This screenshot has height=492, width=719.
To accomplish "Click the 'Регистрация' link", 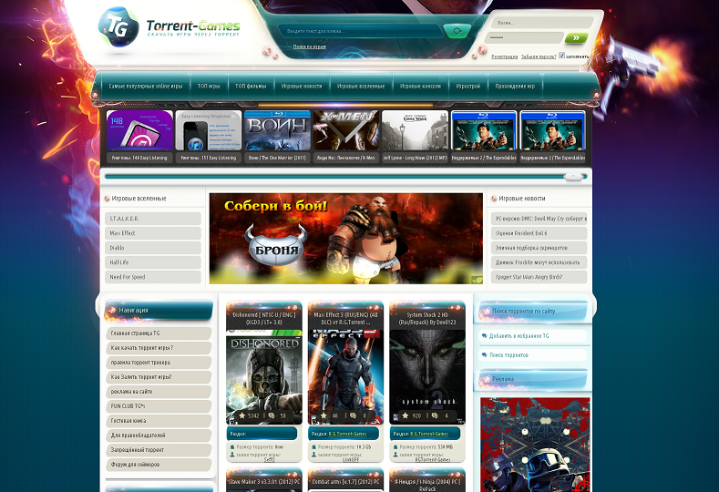I will click(x=505, y=56).
